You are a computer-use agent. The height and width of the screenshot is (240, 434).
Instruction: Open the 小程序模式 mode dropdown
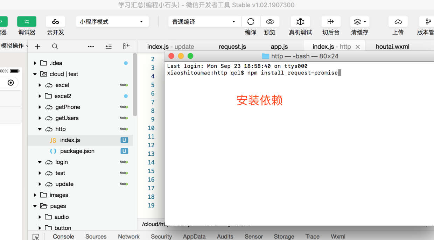112,22
